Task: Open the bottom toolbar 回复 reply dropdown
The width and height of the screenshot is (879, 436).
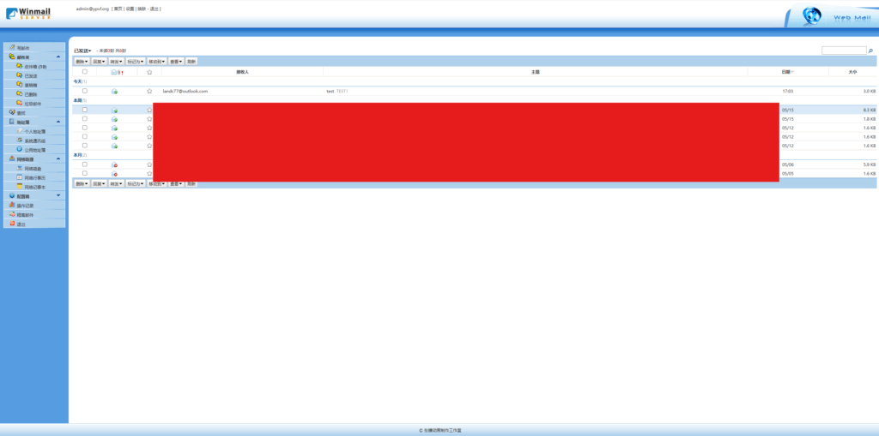Action: 100,183
